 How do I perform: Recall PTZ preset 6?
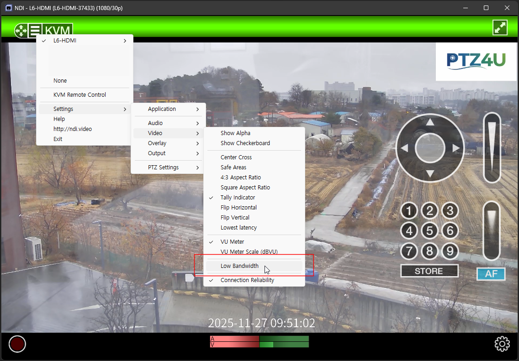(450, 231)
